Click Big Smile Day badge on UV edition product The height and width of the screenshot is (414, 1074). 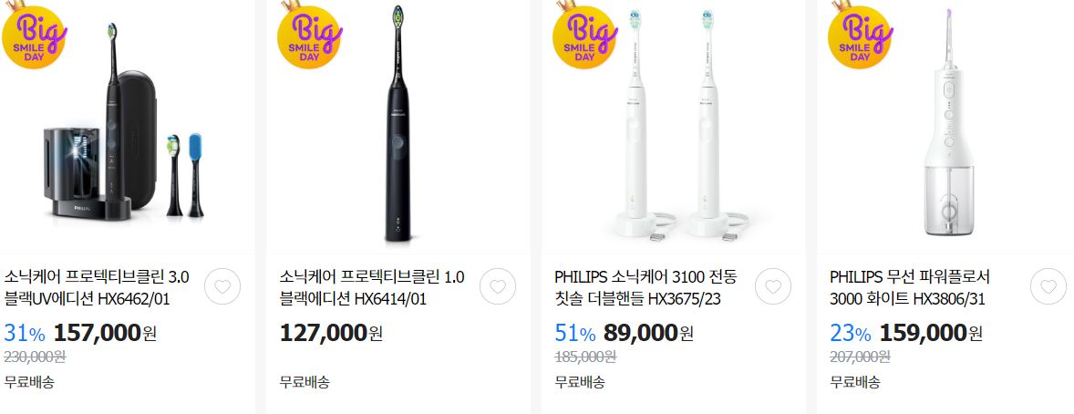[33, 35]
